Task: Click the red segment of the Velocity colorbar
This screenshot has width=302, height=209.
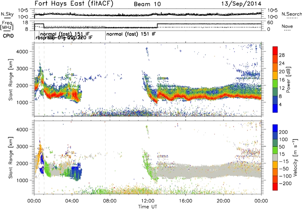Action: [275, 187]
